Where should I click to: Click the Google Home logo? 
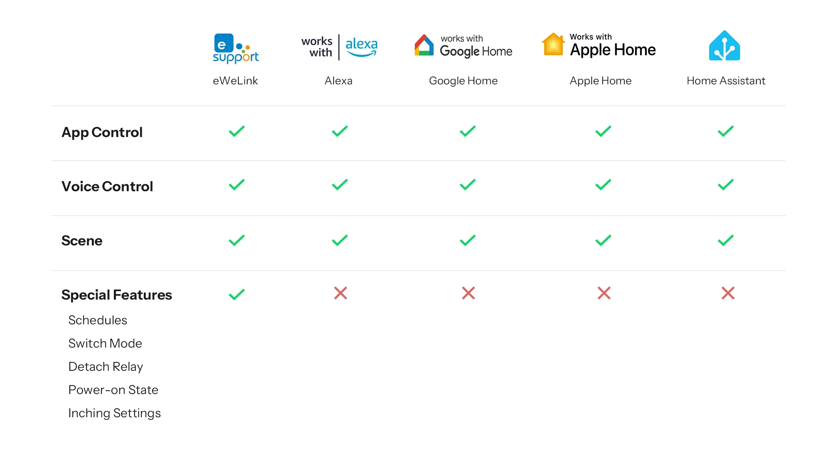click(x=463, y=46)
